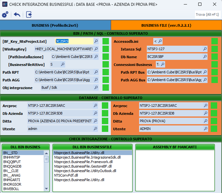Click magnifier beside Istanza Sql field
Screen dimensions: 222x193
205,49
